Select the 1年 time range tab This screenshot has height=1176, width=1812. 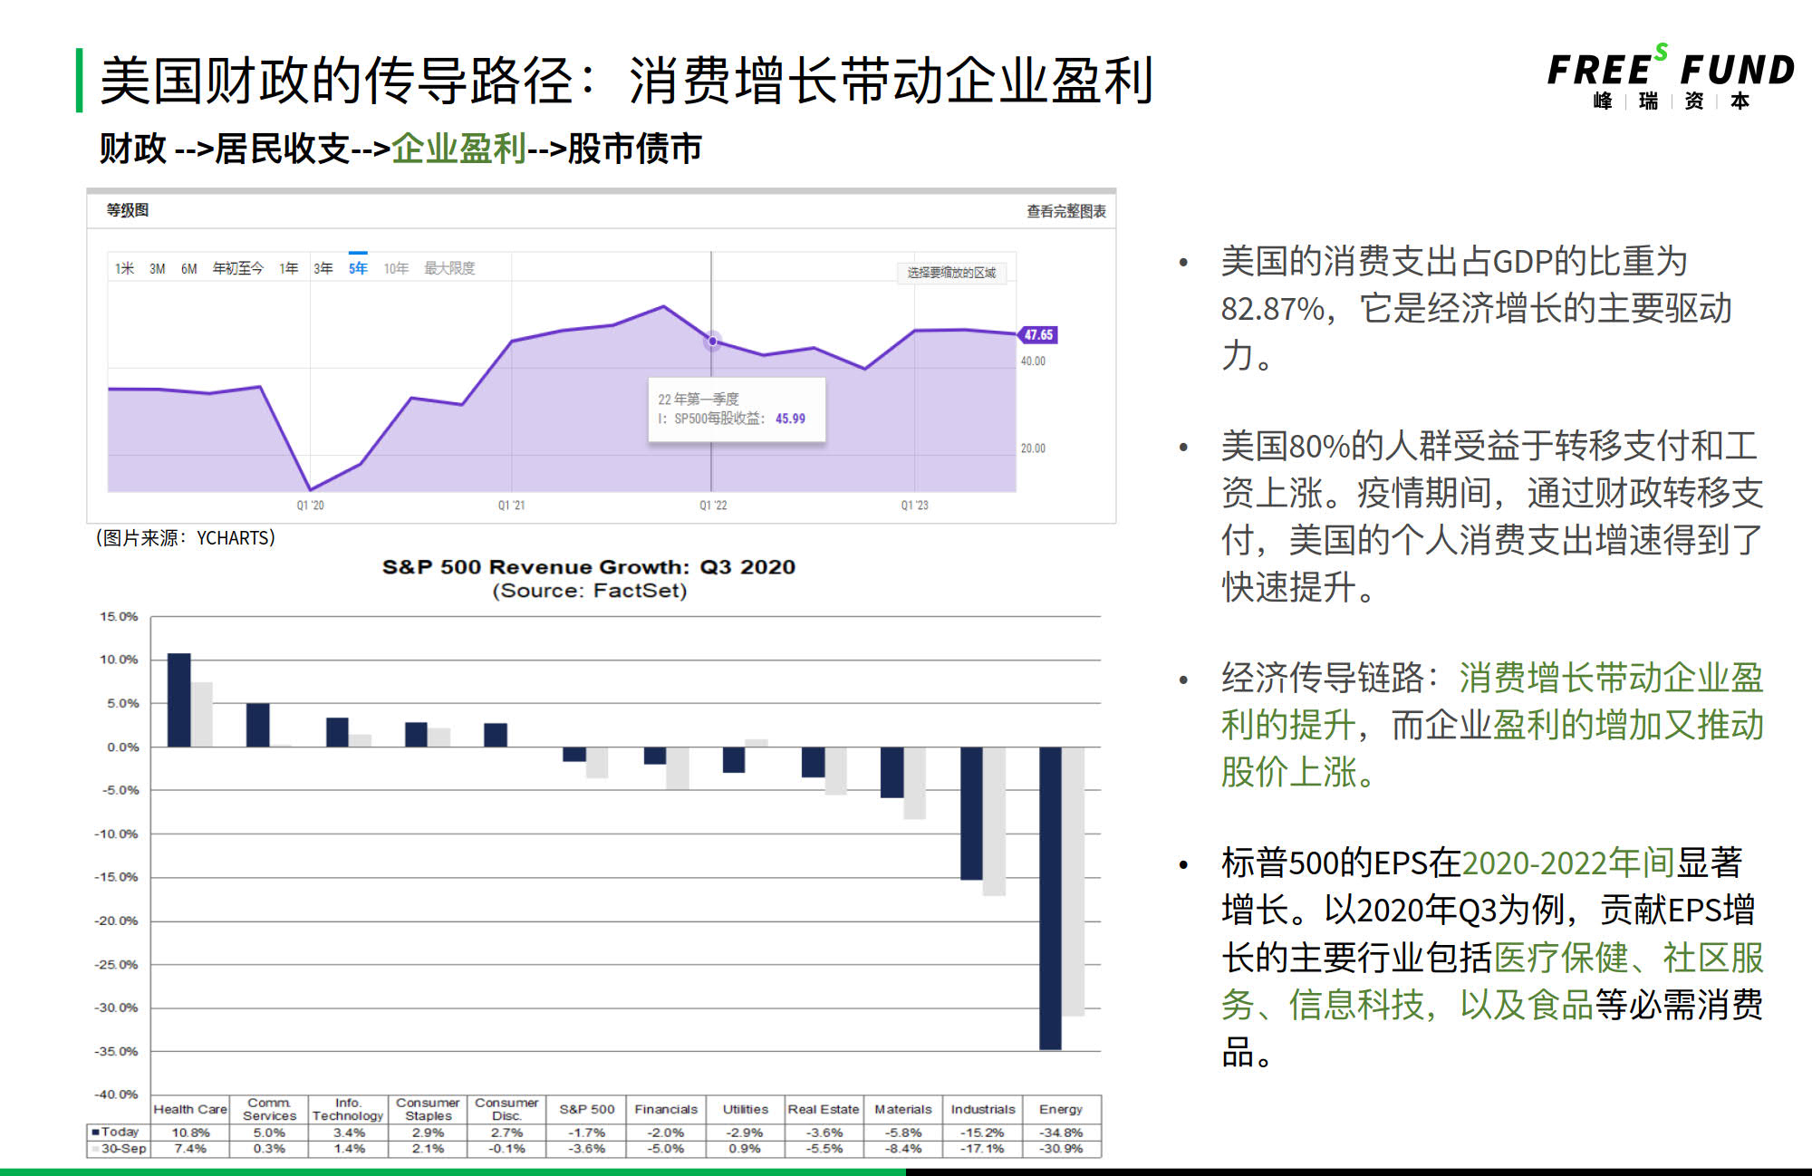(x=288, y=268)
